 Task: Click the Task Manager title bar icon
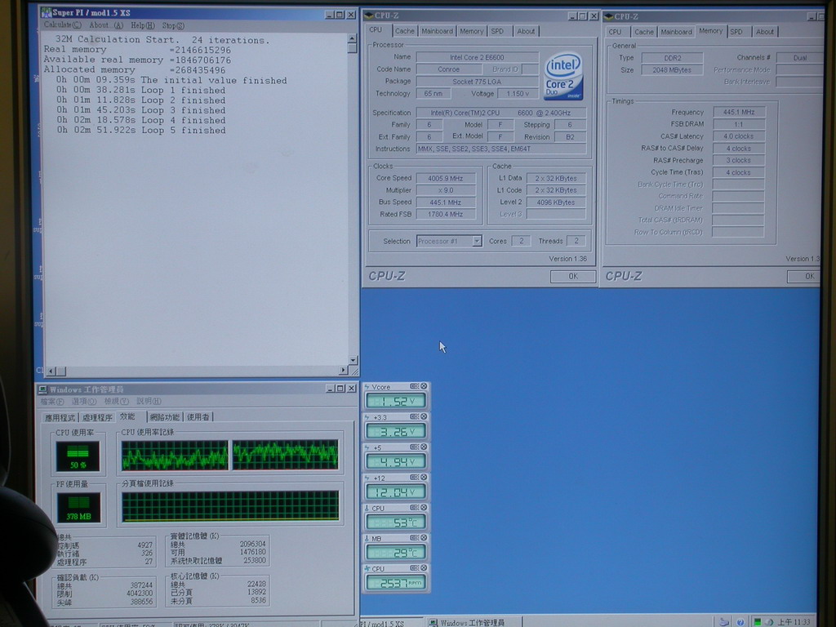coord(43,389)
